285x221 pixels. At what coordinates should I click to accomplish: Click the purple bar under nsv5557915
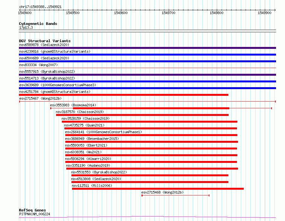coord(147,75)
